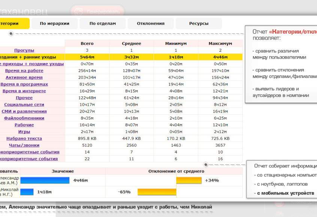The width and height of the screenshot is (317, 217).
Task: Click the 170.2 KB minimum cell
Action: click(x=176, y=138)
